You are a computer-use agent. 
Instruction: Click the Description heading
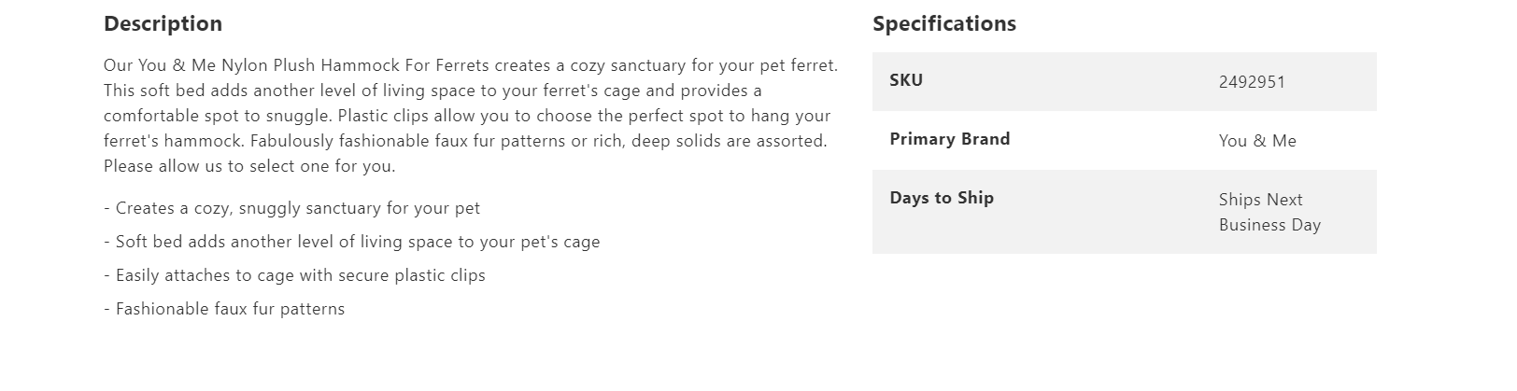tap(163, 23)
